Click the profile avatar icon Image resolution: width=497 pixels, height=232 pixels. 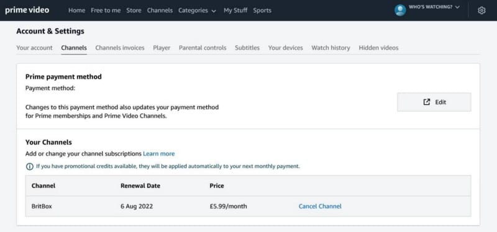pos(400,10)
